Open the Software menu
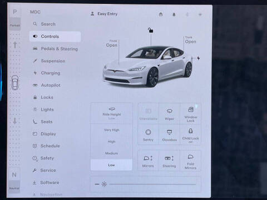 (x=46, y=183)
